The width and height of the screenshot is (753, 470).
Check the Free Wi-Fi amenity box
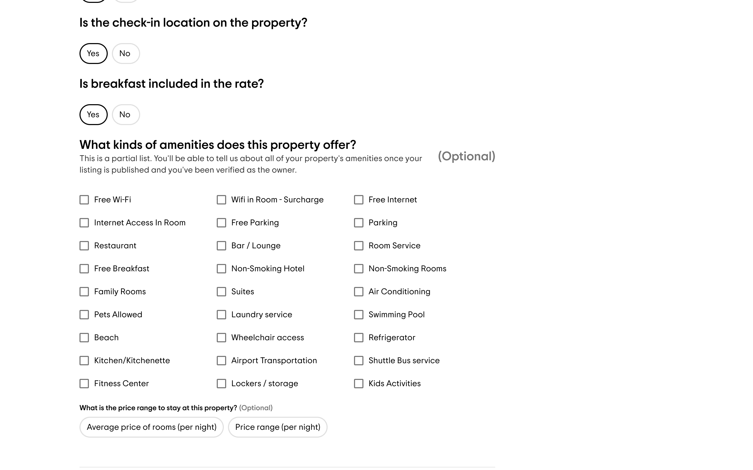[84, 199]
